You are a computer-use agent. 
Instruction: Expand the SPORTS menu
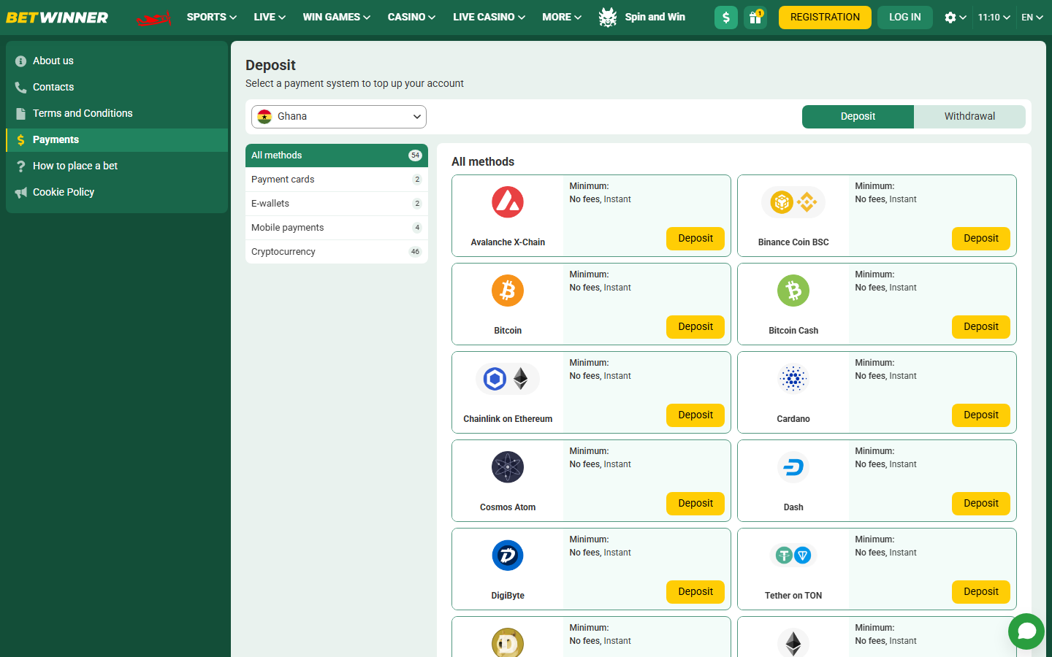click(x=211, y=17)
